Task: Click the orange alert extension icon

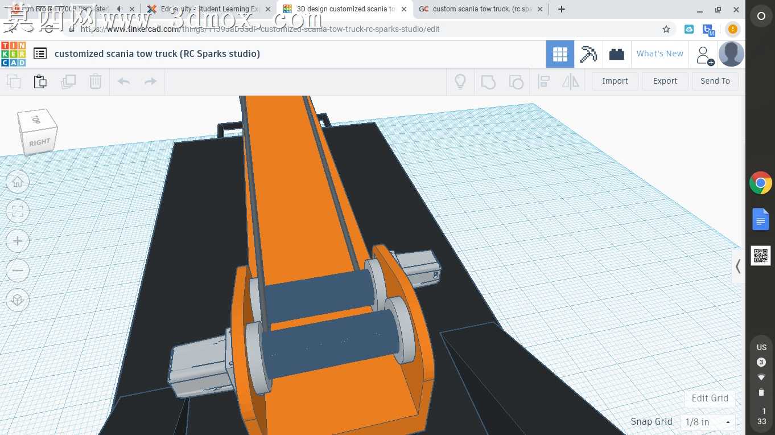Action: click(x=733, y=29)
